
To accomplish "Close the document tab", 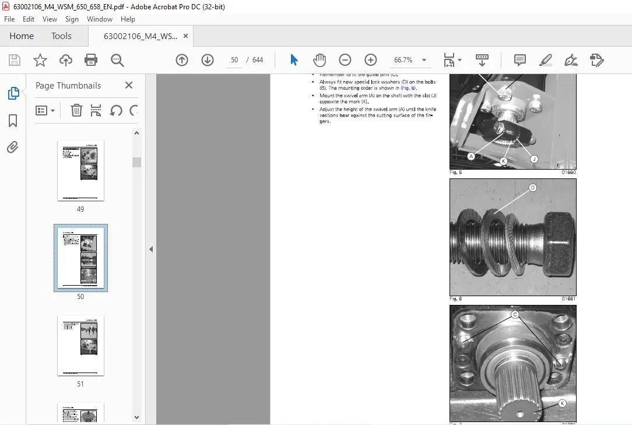I will 185,36.
